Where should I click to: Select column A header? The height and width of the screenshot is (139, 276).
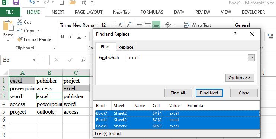[x=22, y=72]
